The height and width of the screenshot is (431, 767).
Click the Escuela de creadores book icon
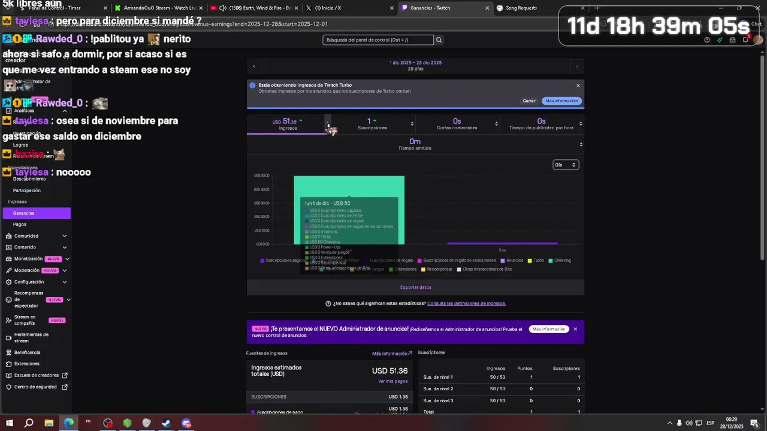(x=8, y=375)
